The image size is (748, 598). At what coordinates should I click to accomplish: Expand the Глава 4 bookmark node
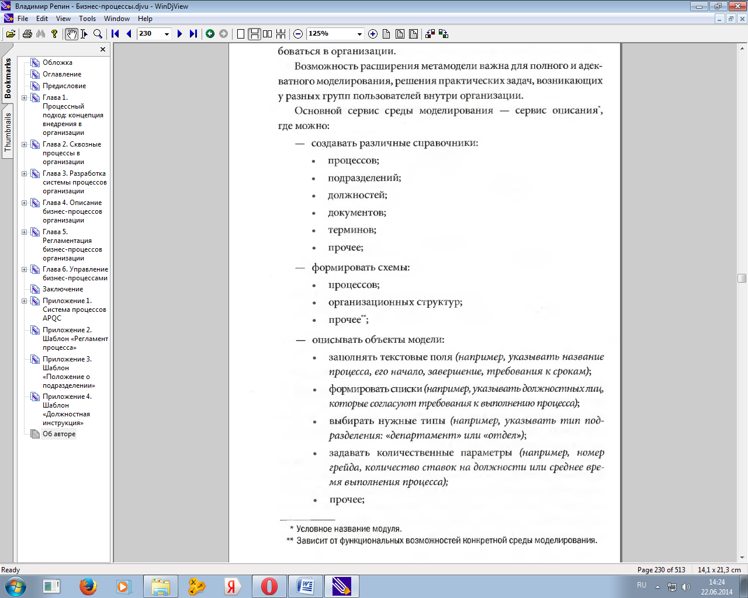click(x=25, y=203)
